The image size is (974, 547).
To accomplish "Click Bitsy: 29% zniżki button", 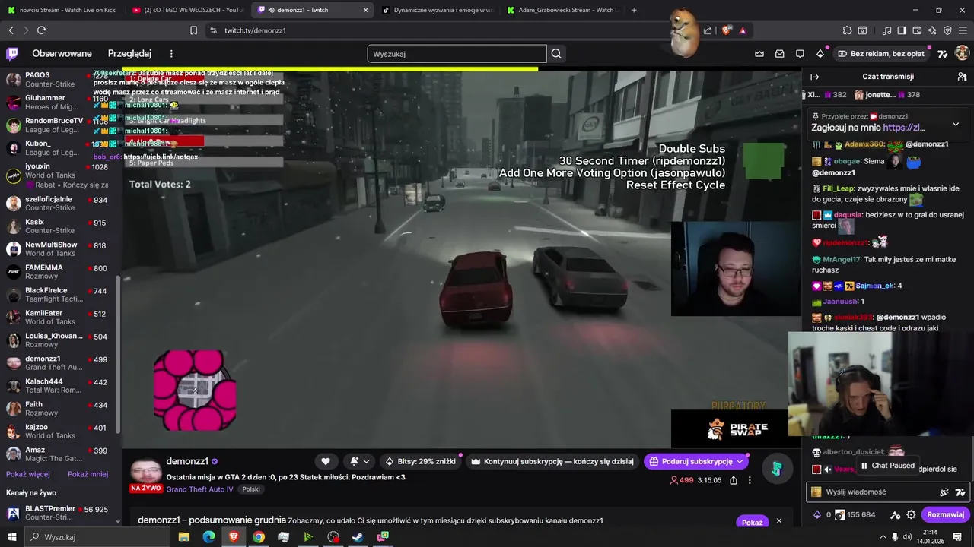I will coord(420,461).
